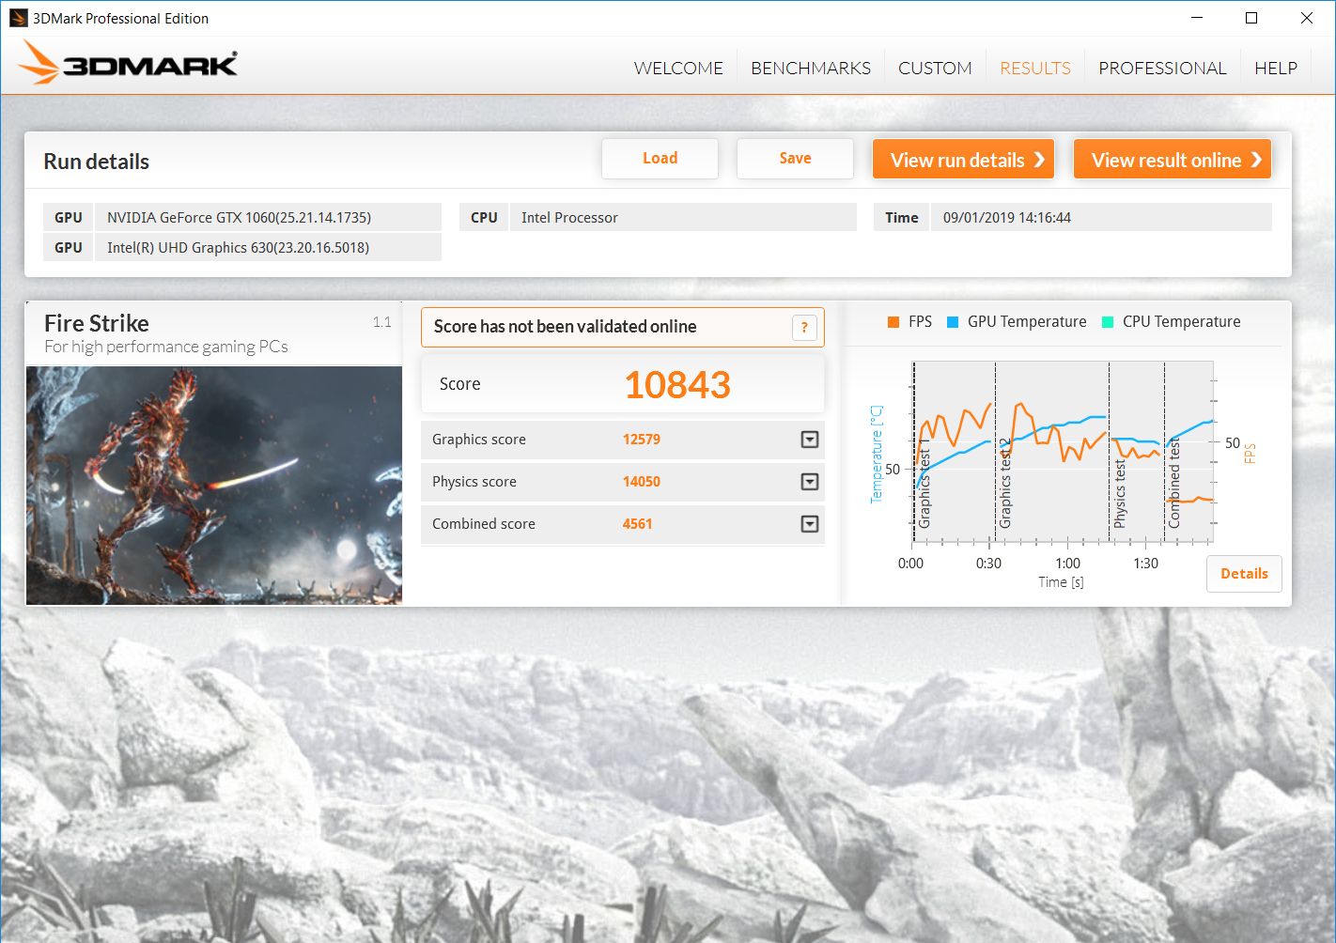
Task: Click the Combined score value 4561
Action: [637, 524]
